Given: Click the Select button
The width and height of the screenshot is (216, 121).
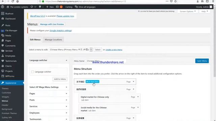Looking at the screenshot, I should (x=98, y=50).
